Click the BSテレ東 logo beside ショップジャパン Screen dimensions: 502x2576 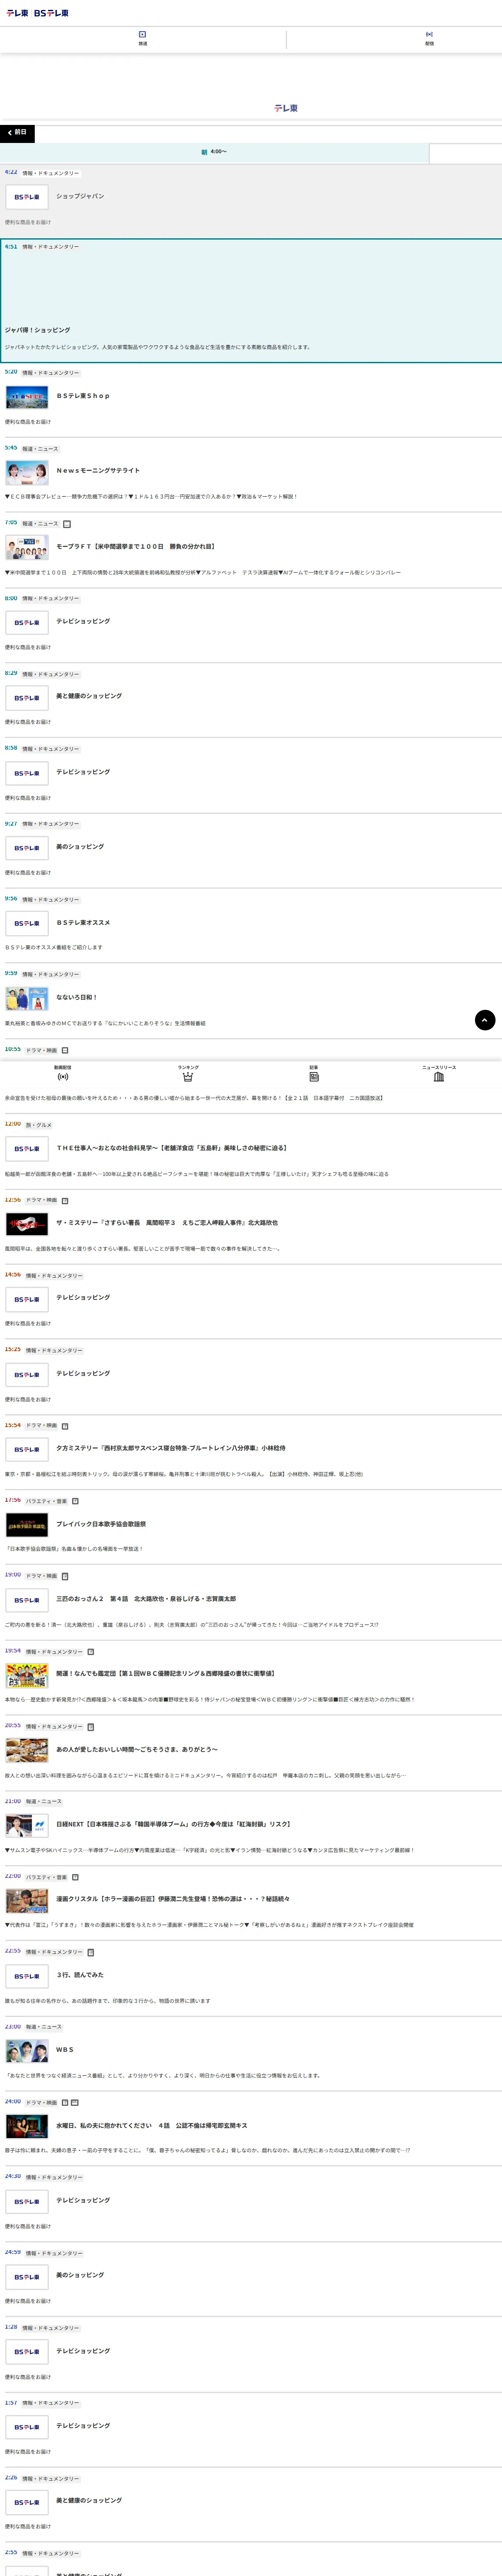27,197
